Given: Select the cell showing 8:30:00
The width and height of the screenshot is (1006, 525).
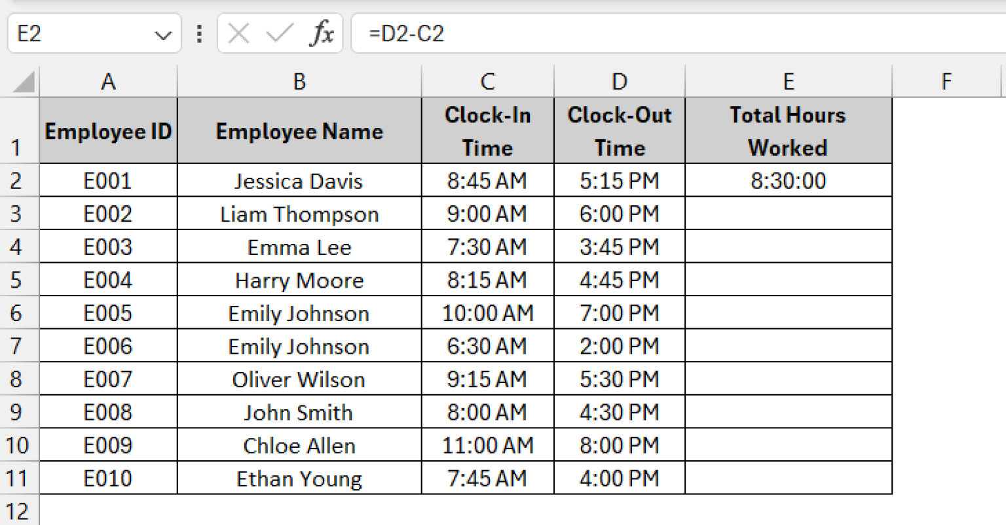Looking at the screenshot, I should 788,180.
